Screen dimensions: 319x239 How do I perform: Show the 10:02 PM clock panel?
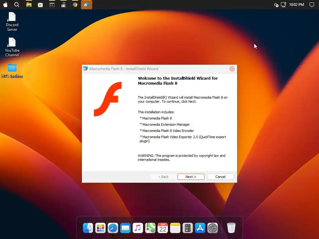[297, 4]
